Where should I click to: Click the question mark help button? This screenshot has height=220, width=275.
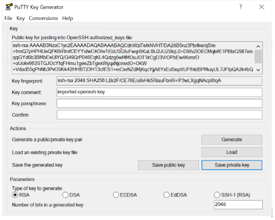240,7
